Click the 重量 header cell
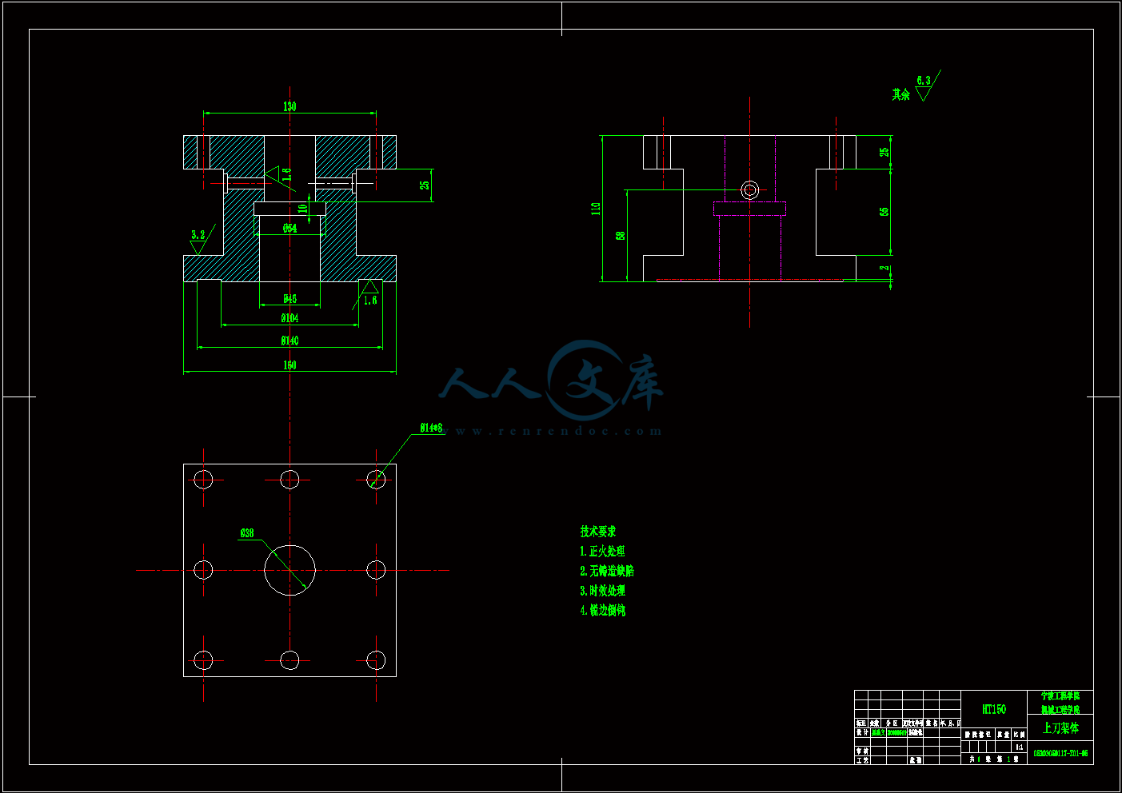 [x=1003, y=735]
